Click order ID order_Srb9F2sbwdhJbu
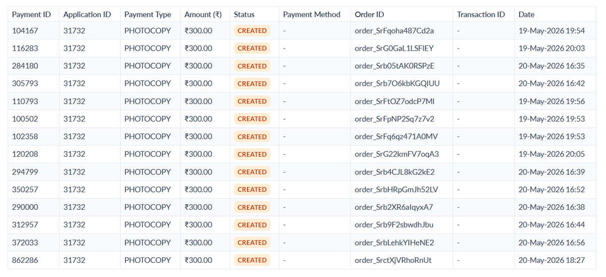 point(394,225)
